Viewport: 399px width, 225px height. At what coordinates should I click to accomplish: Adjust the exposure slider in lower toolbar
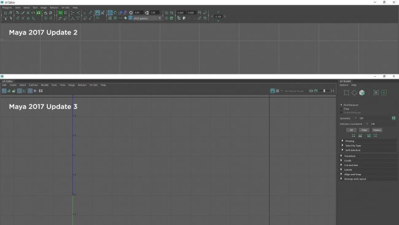[324, 91]
